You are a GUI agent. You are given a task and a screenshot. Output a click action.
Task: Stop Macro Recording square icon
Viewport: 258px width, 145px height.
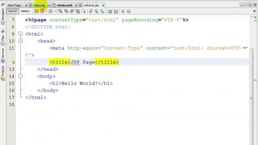pyautogui.click(x=129, y=11)
